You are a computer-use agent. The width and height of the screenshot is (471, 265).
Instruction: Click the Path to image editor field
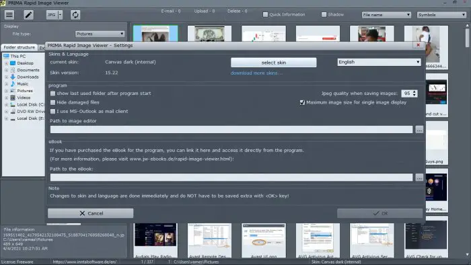231,129
